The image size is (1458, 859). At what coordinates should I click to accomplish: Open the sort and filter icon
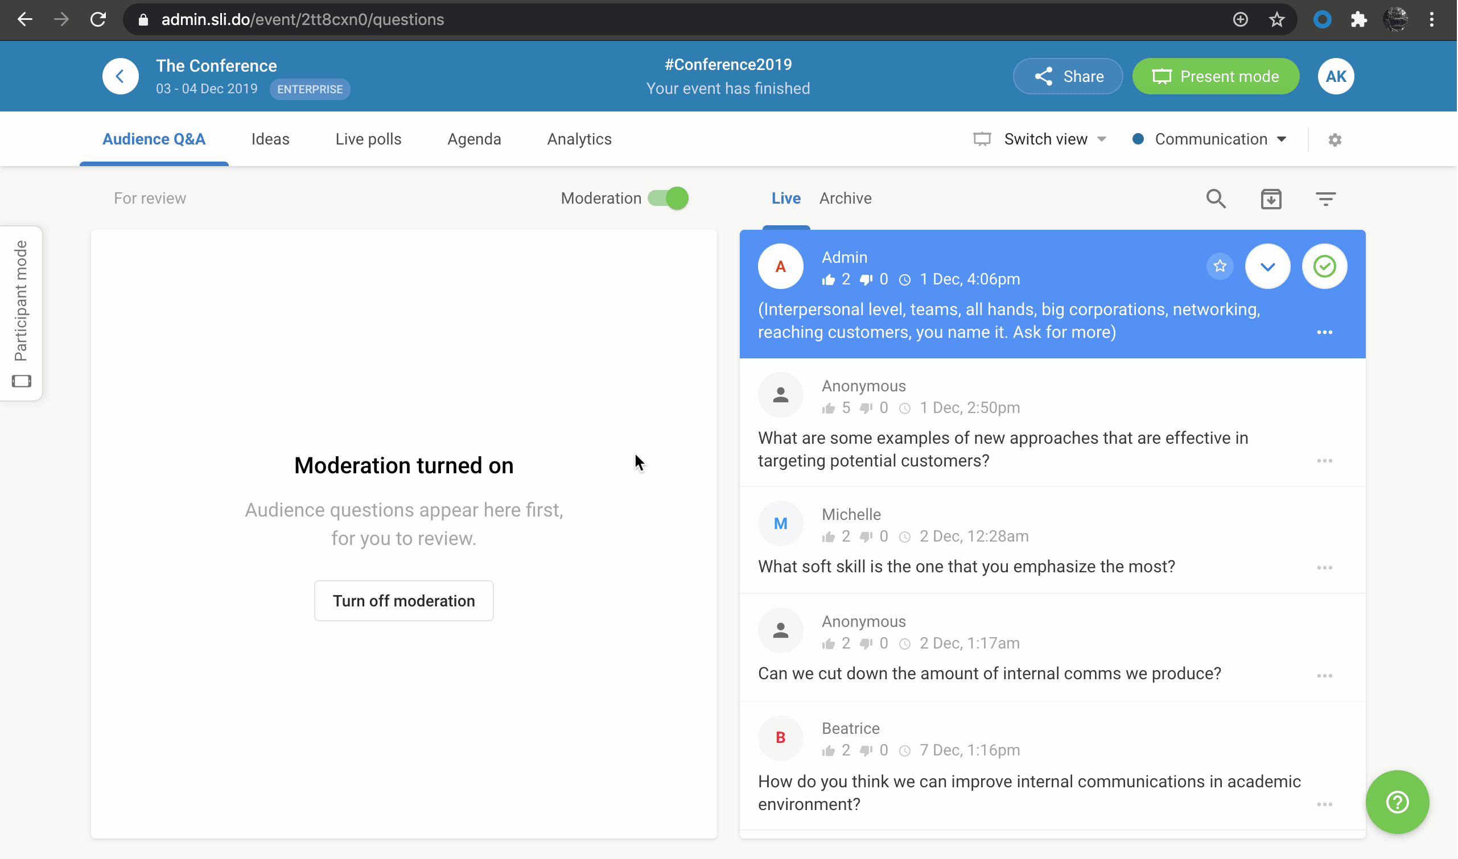coord(1325,199)
